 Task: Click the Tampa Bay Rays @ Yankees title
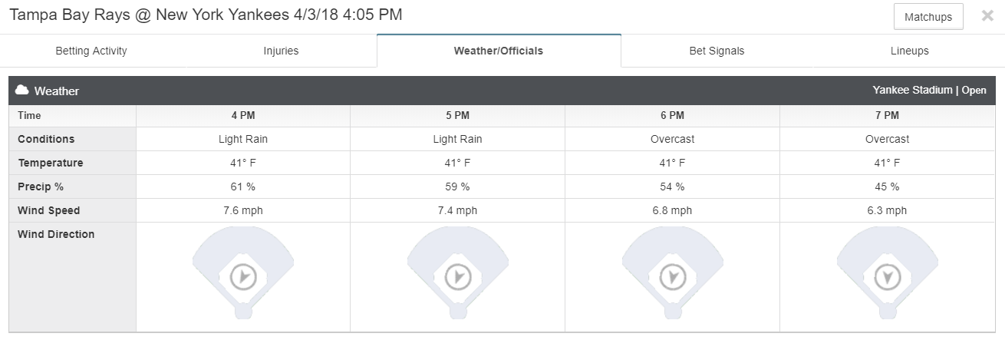click(x=206, y=15)
